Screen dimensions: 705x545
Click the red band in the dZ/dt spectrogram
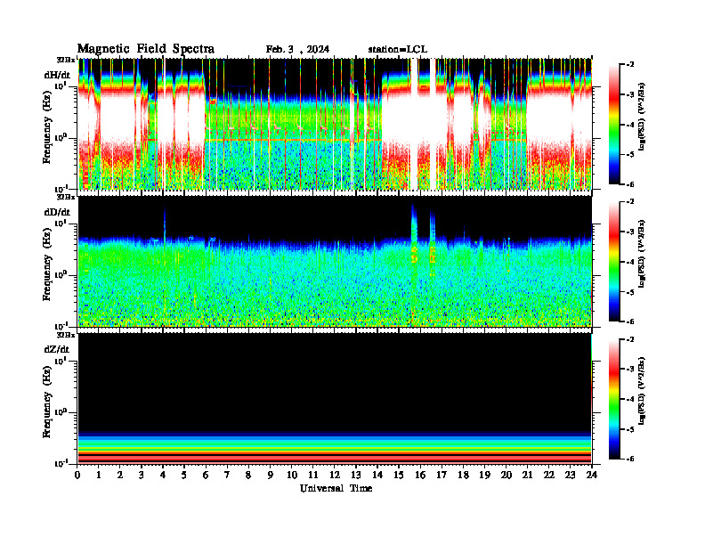[x=335, y=458]
